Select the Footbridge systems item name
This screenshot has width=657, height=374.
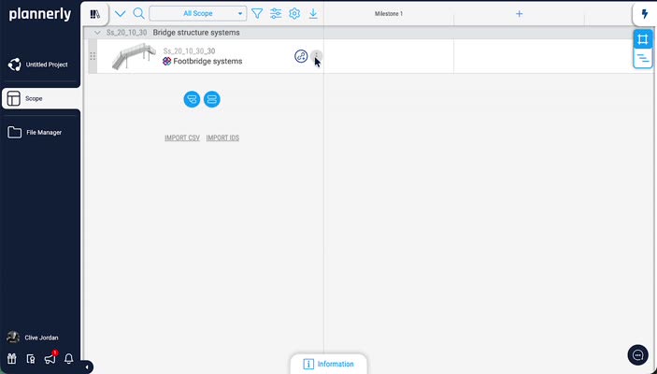pos(207,61)
